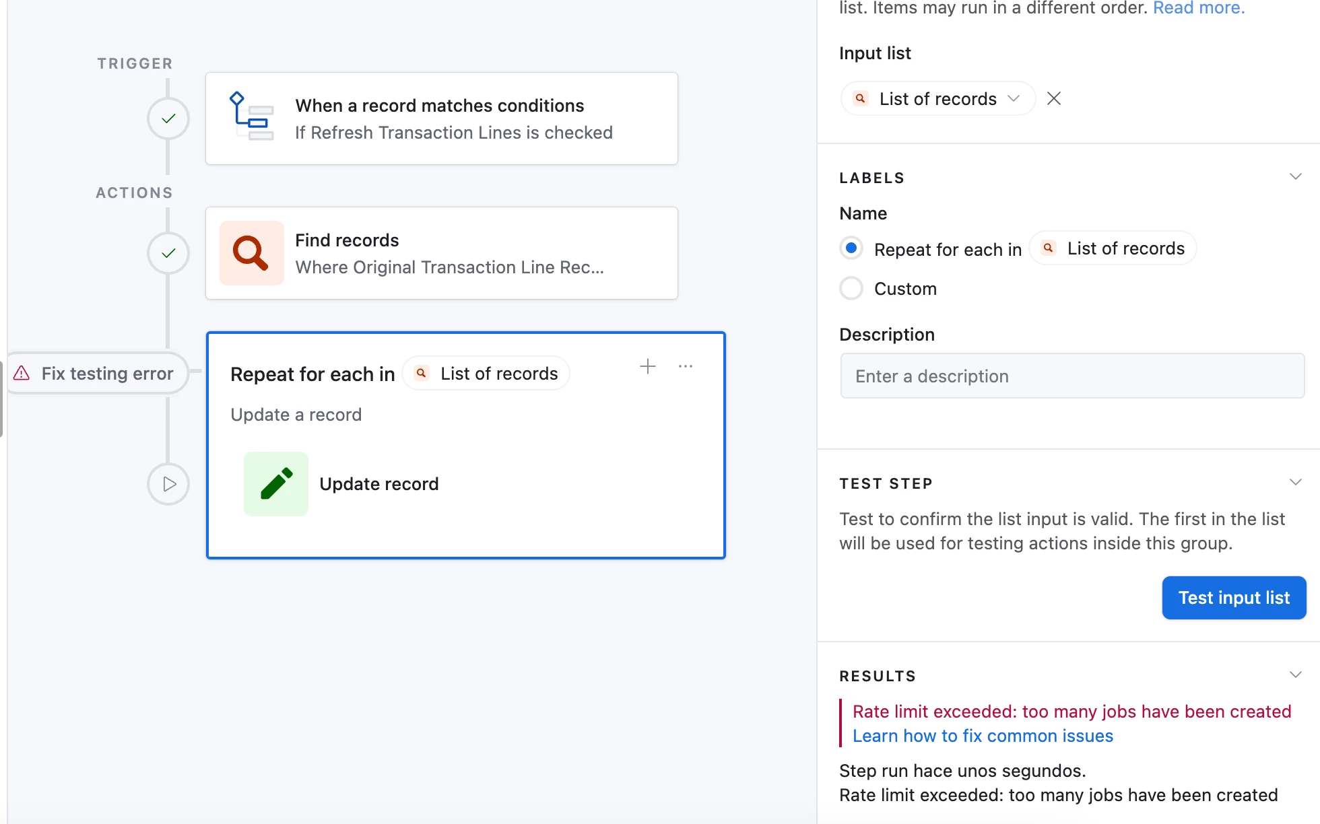
Task: Open the Read more link
Action: click(1199, 8)
